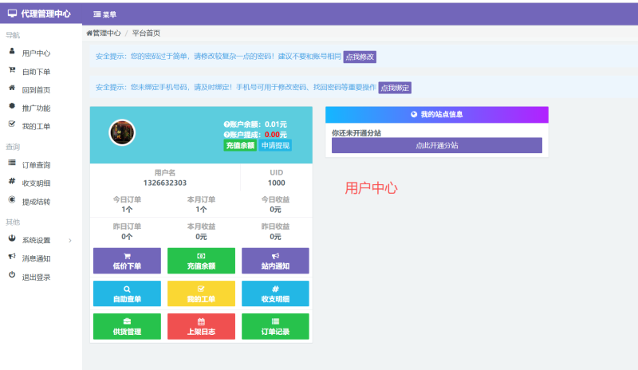Click the 昨日订单 0个 value
The image size is (638, 370).
tap(127, 237)
